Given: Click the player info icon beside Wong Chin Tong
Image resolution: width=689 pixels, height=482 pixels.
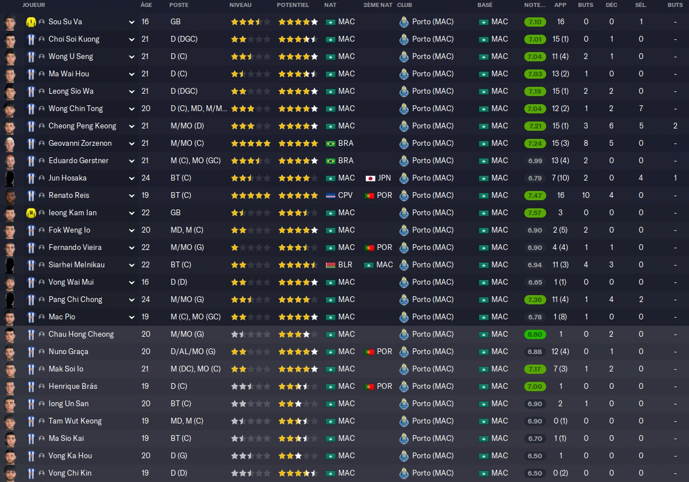Looking at the screenshot, I should (x=42, y=109).
